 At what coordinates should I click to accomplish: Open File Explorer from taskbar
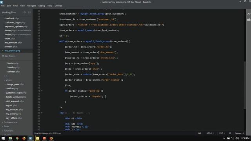point(10,138)
